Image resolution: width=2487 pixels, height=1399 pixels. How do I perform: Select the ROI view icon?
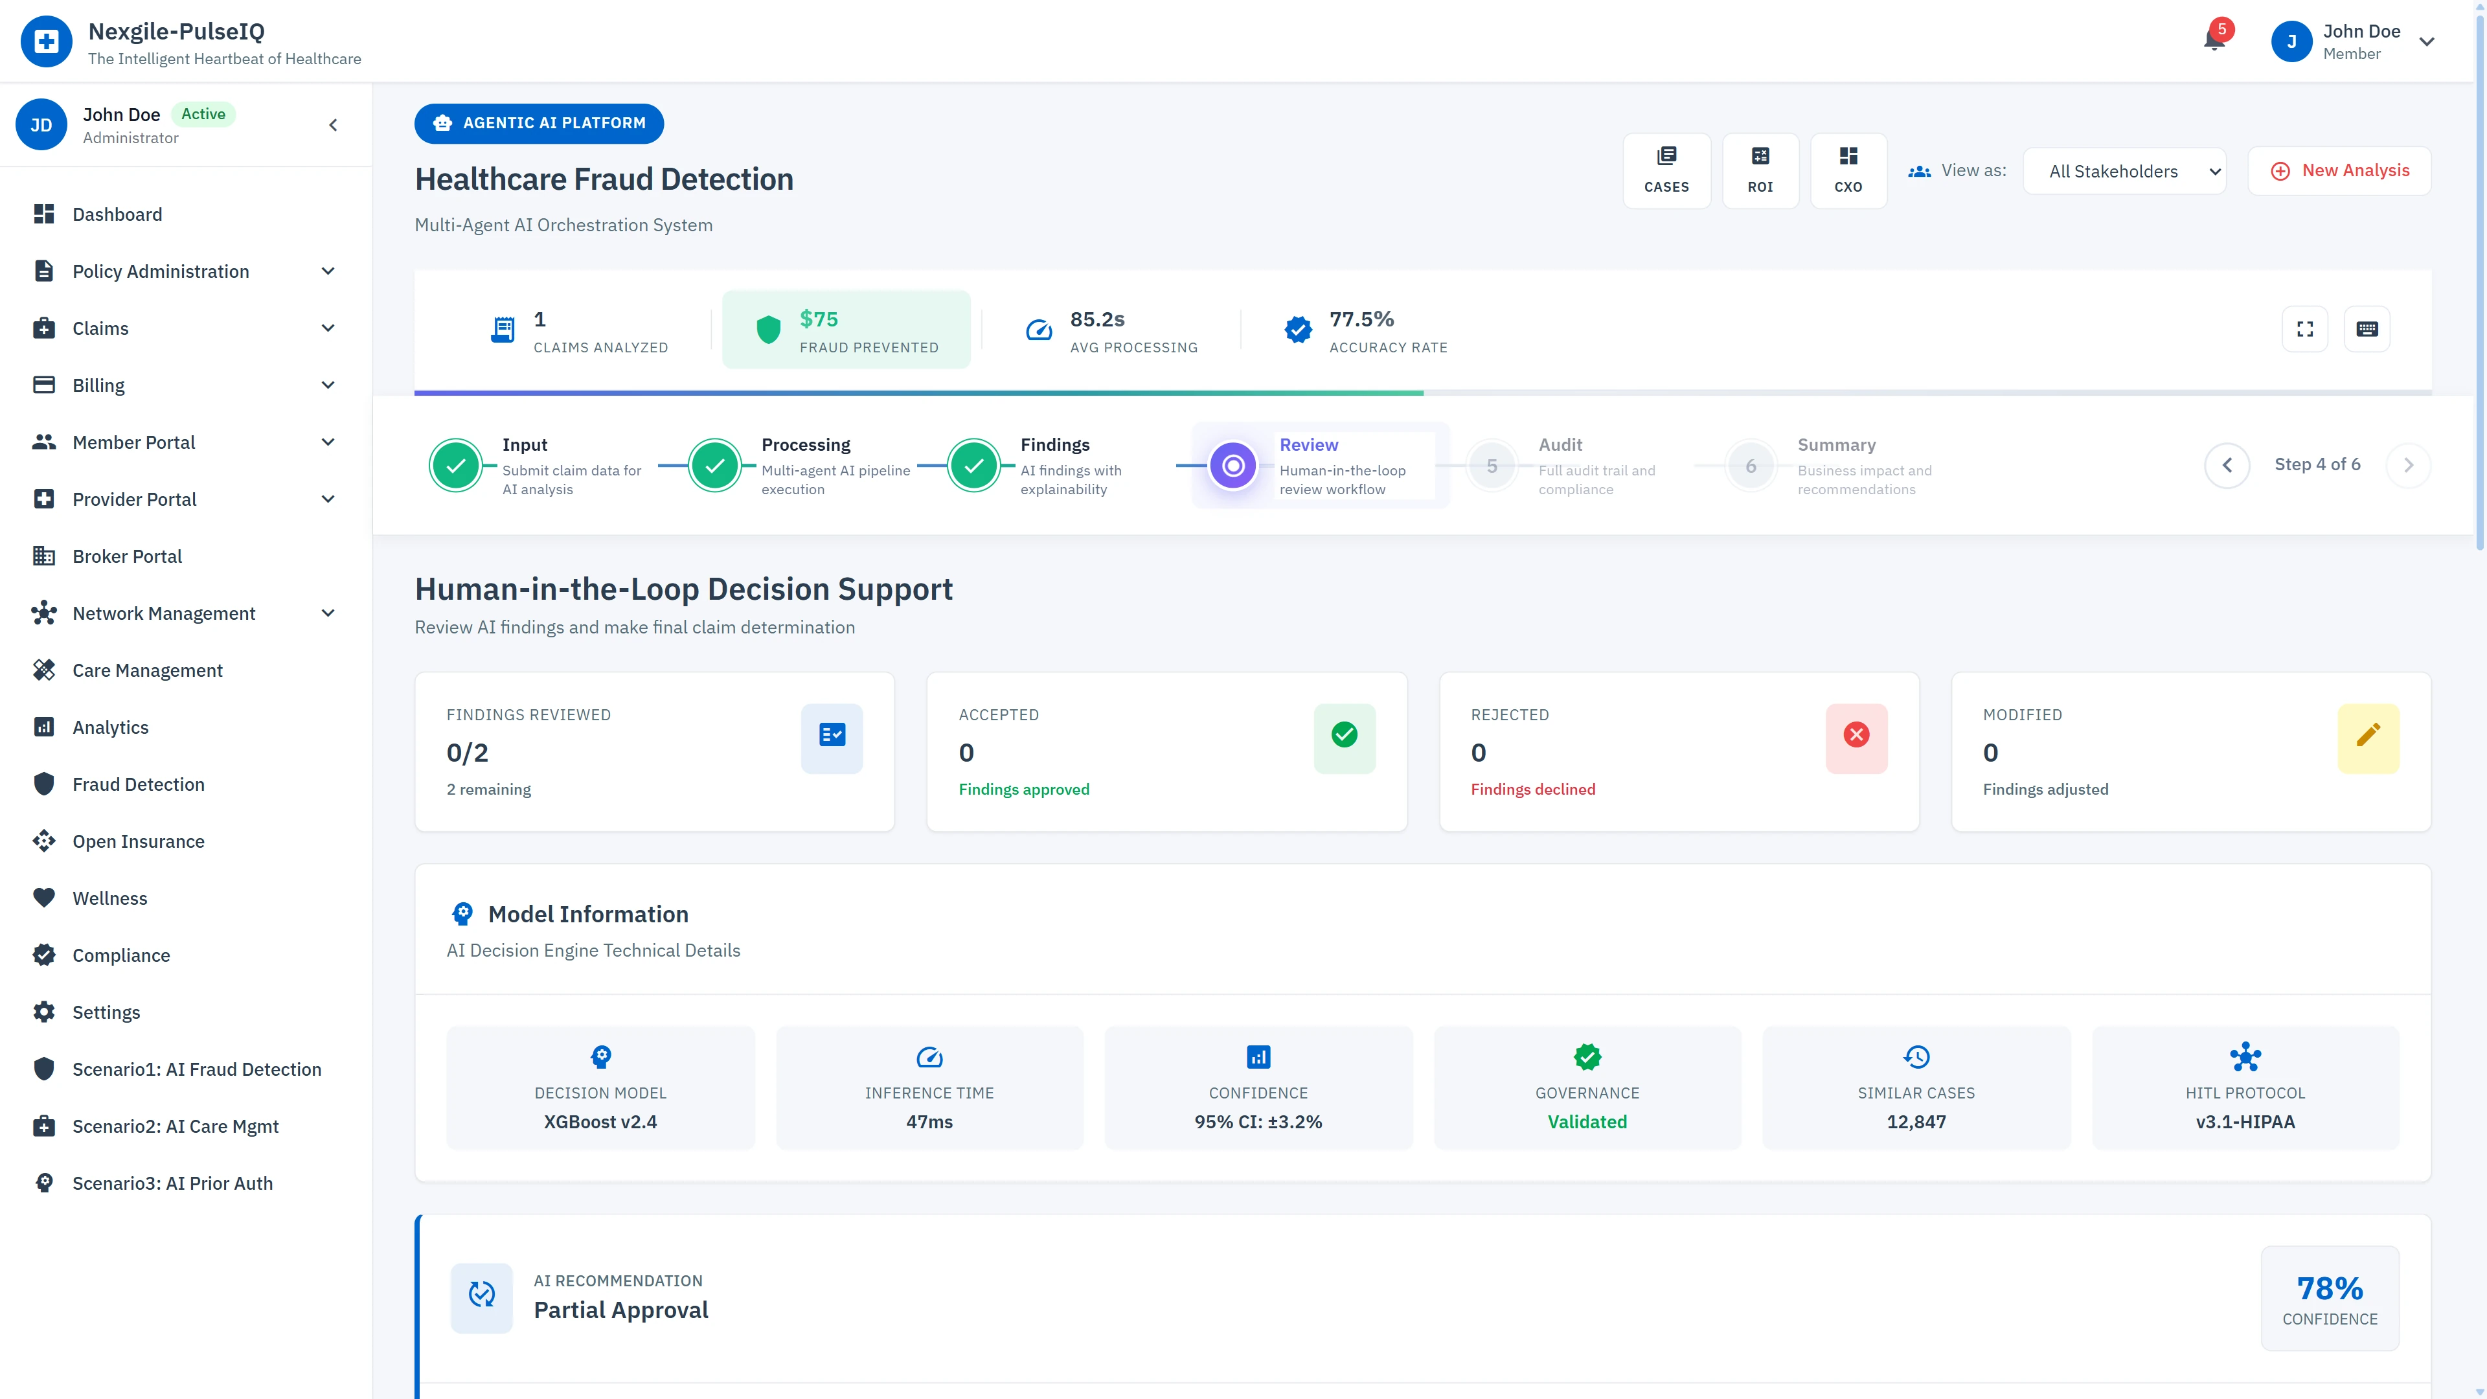point(1760,170)
